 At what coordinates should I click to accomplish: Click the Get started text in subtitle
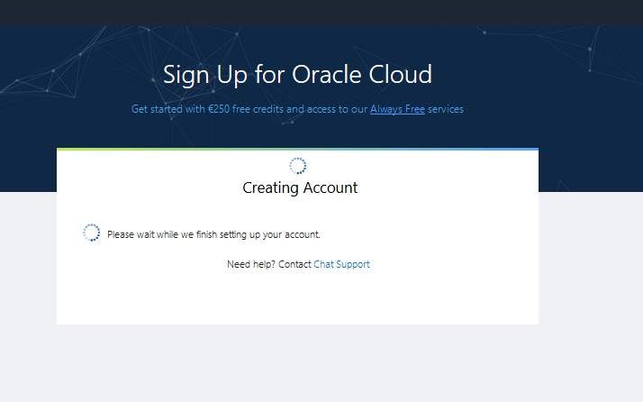click(157, 109)
